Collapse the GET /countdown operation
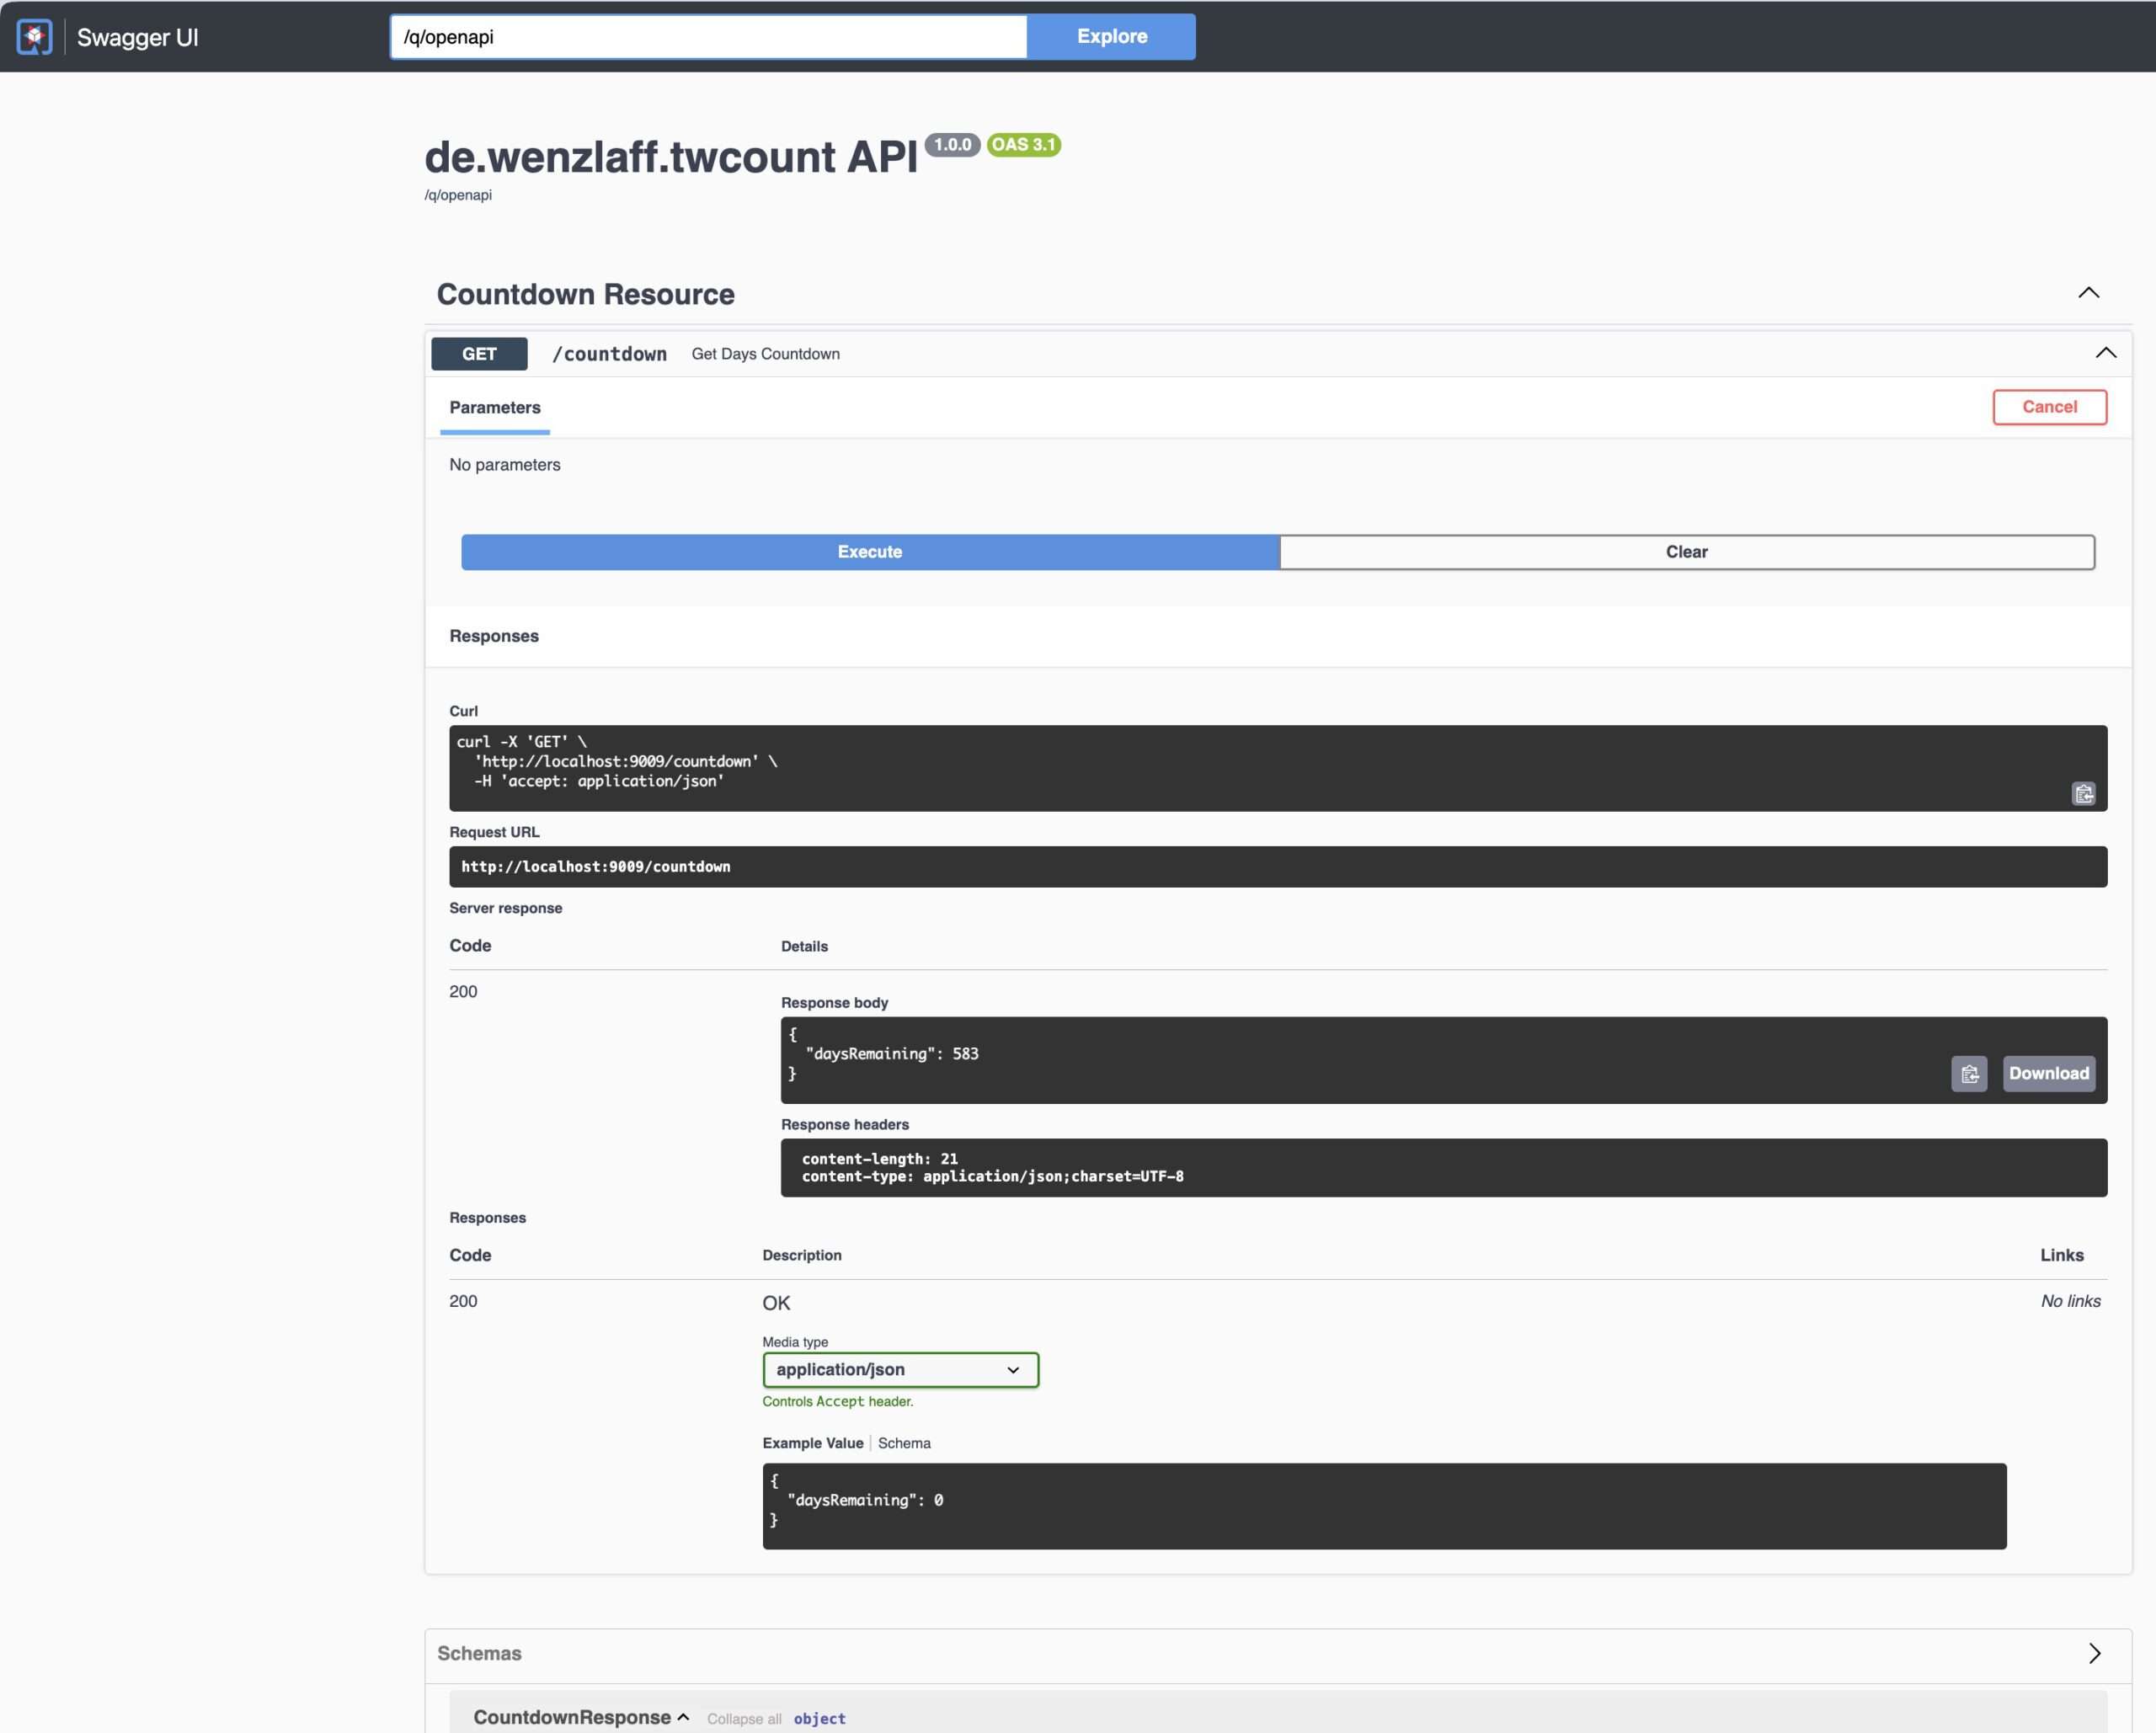 click(x=2105, y=353)
